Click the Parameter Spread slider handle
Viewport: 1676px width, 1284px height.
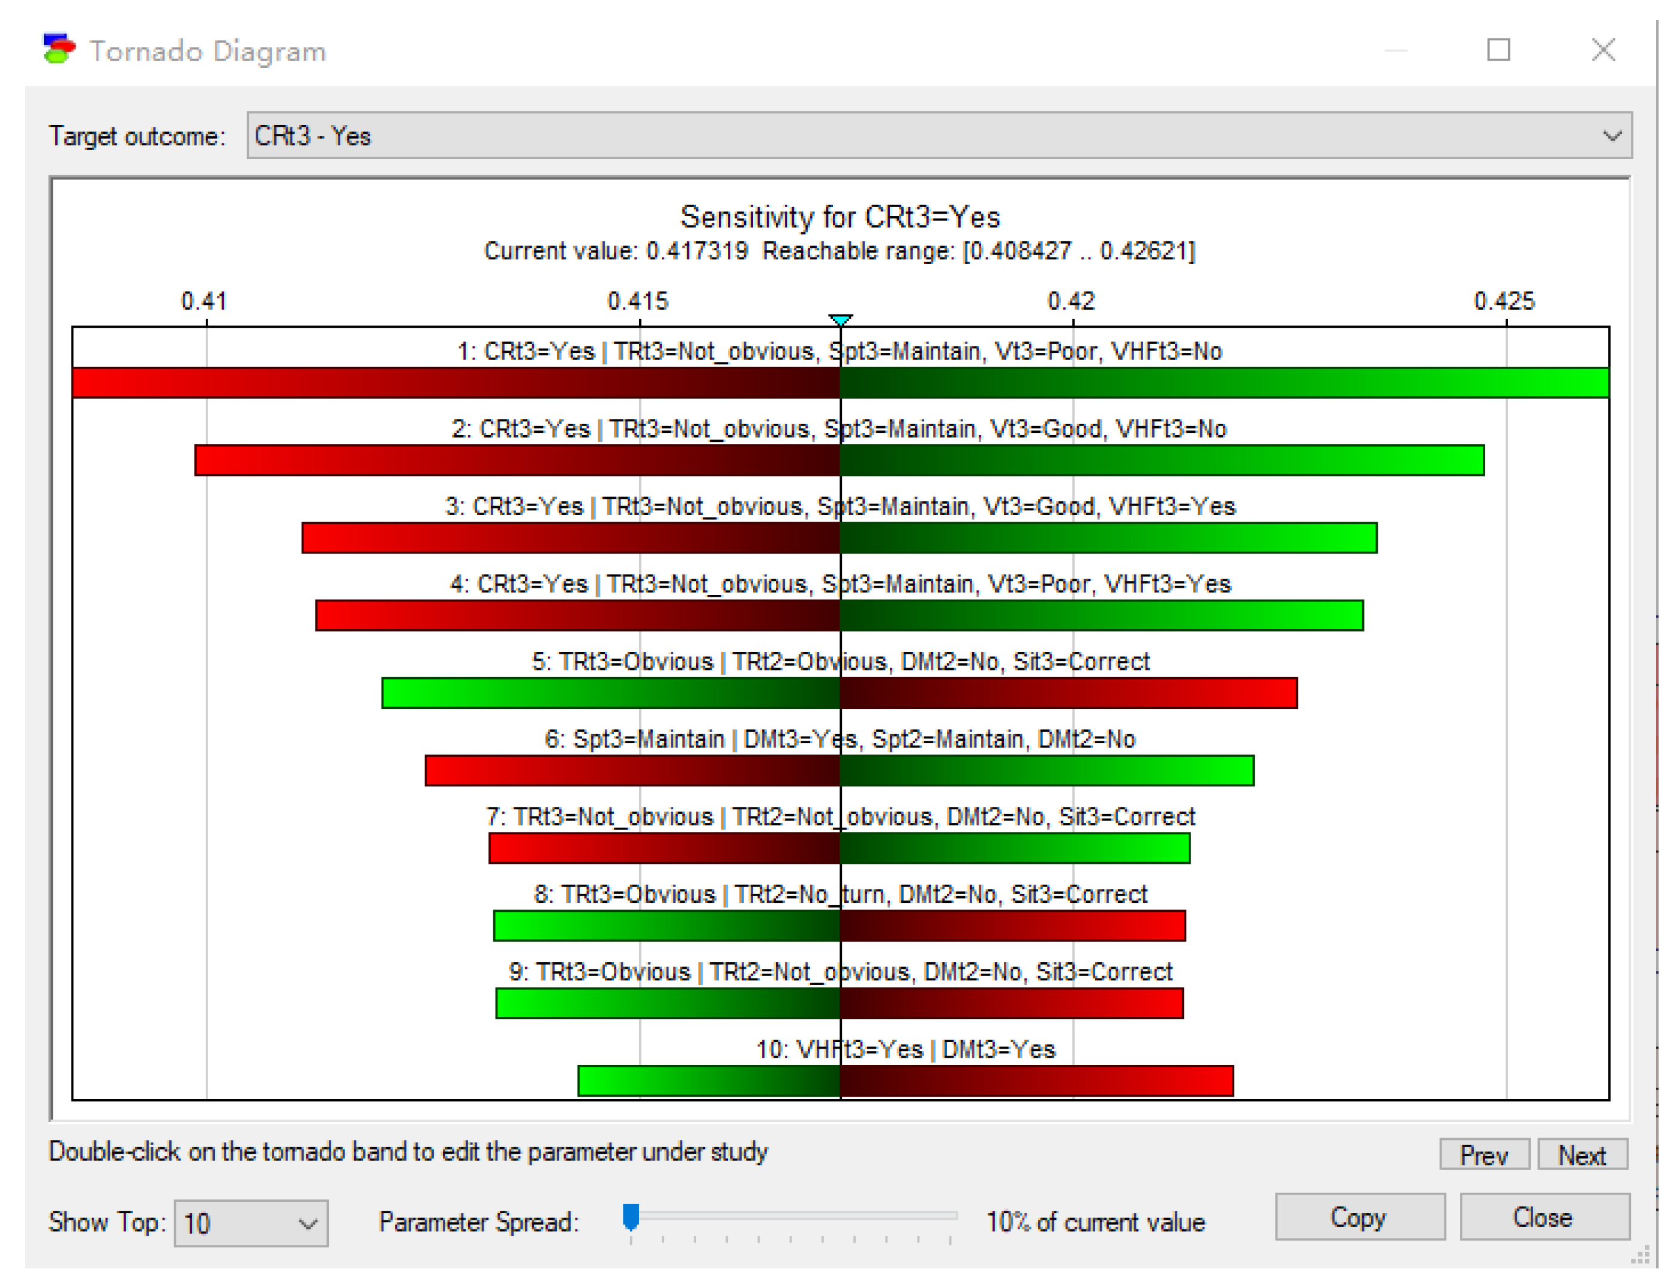coord(631,1216)
